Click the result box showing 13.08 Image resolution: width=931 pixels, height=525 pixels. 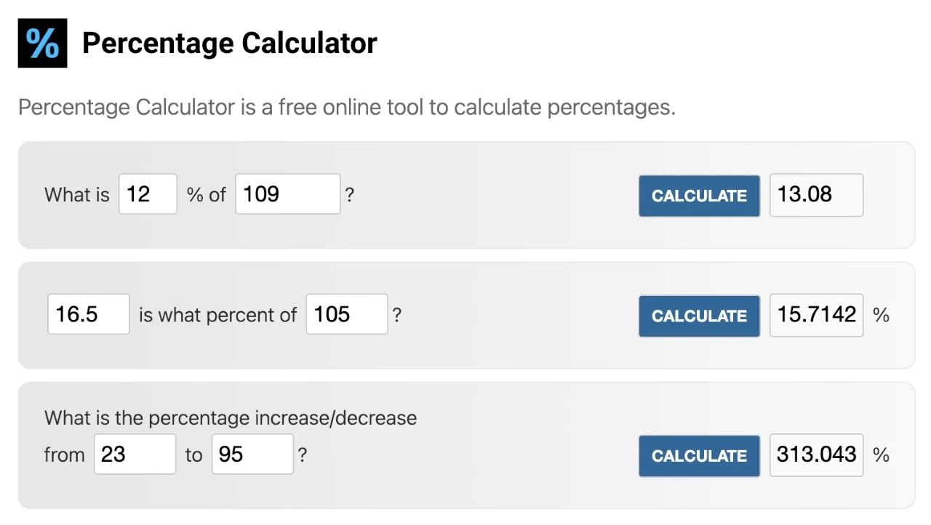pos(816,195)
